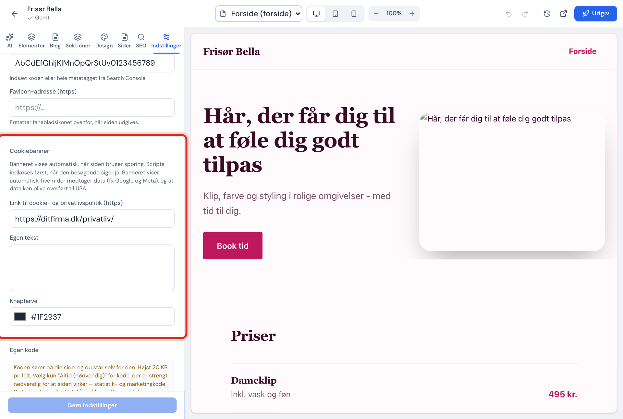
Task: Click the Udgiv publish button
Action: pos(595,14)
